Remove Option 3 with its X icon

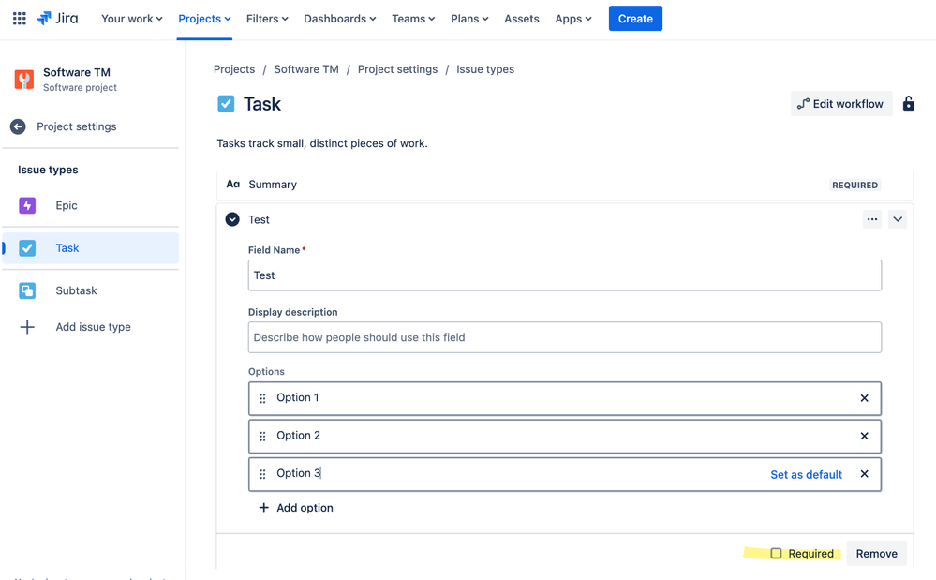click(865, 474)
